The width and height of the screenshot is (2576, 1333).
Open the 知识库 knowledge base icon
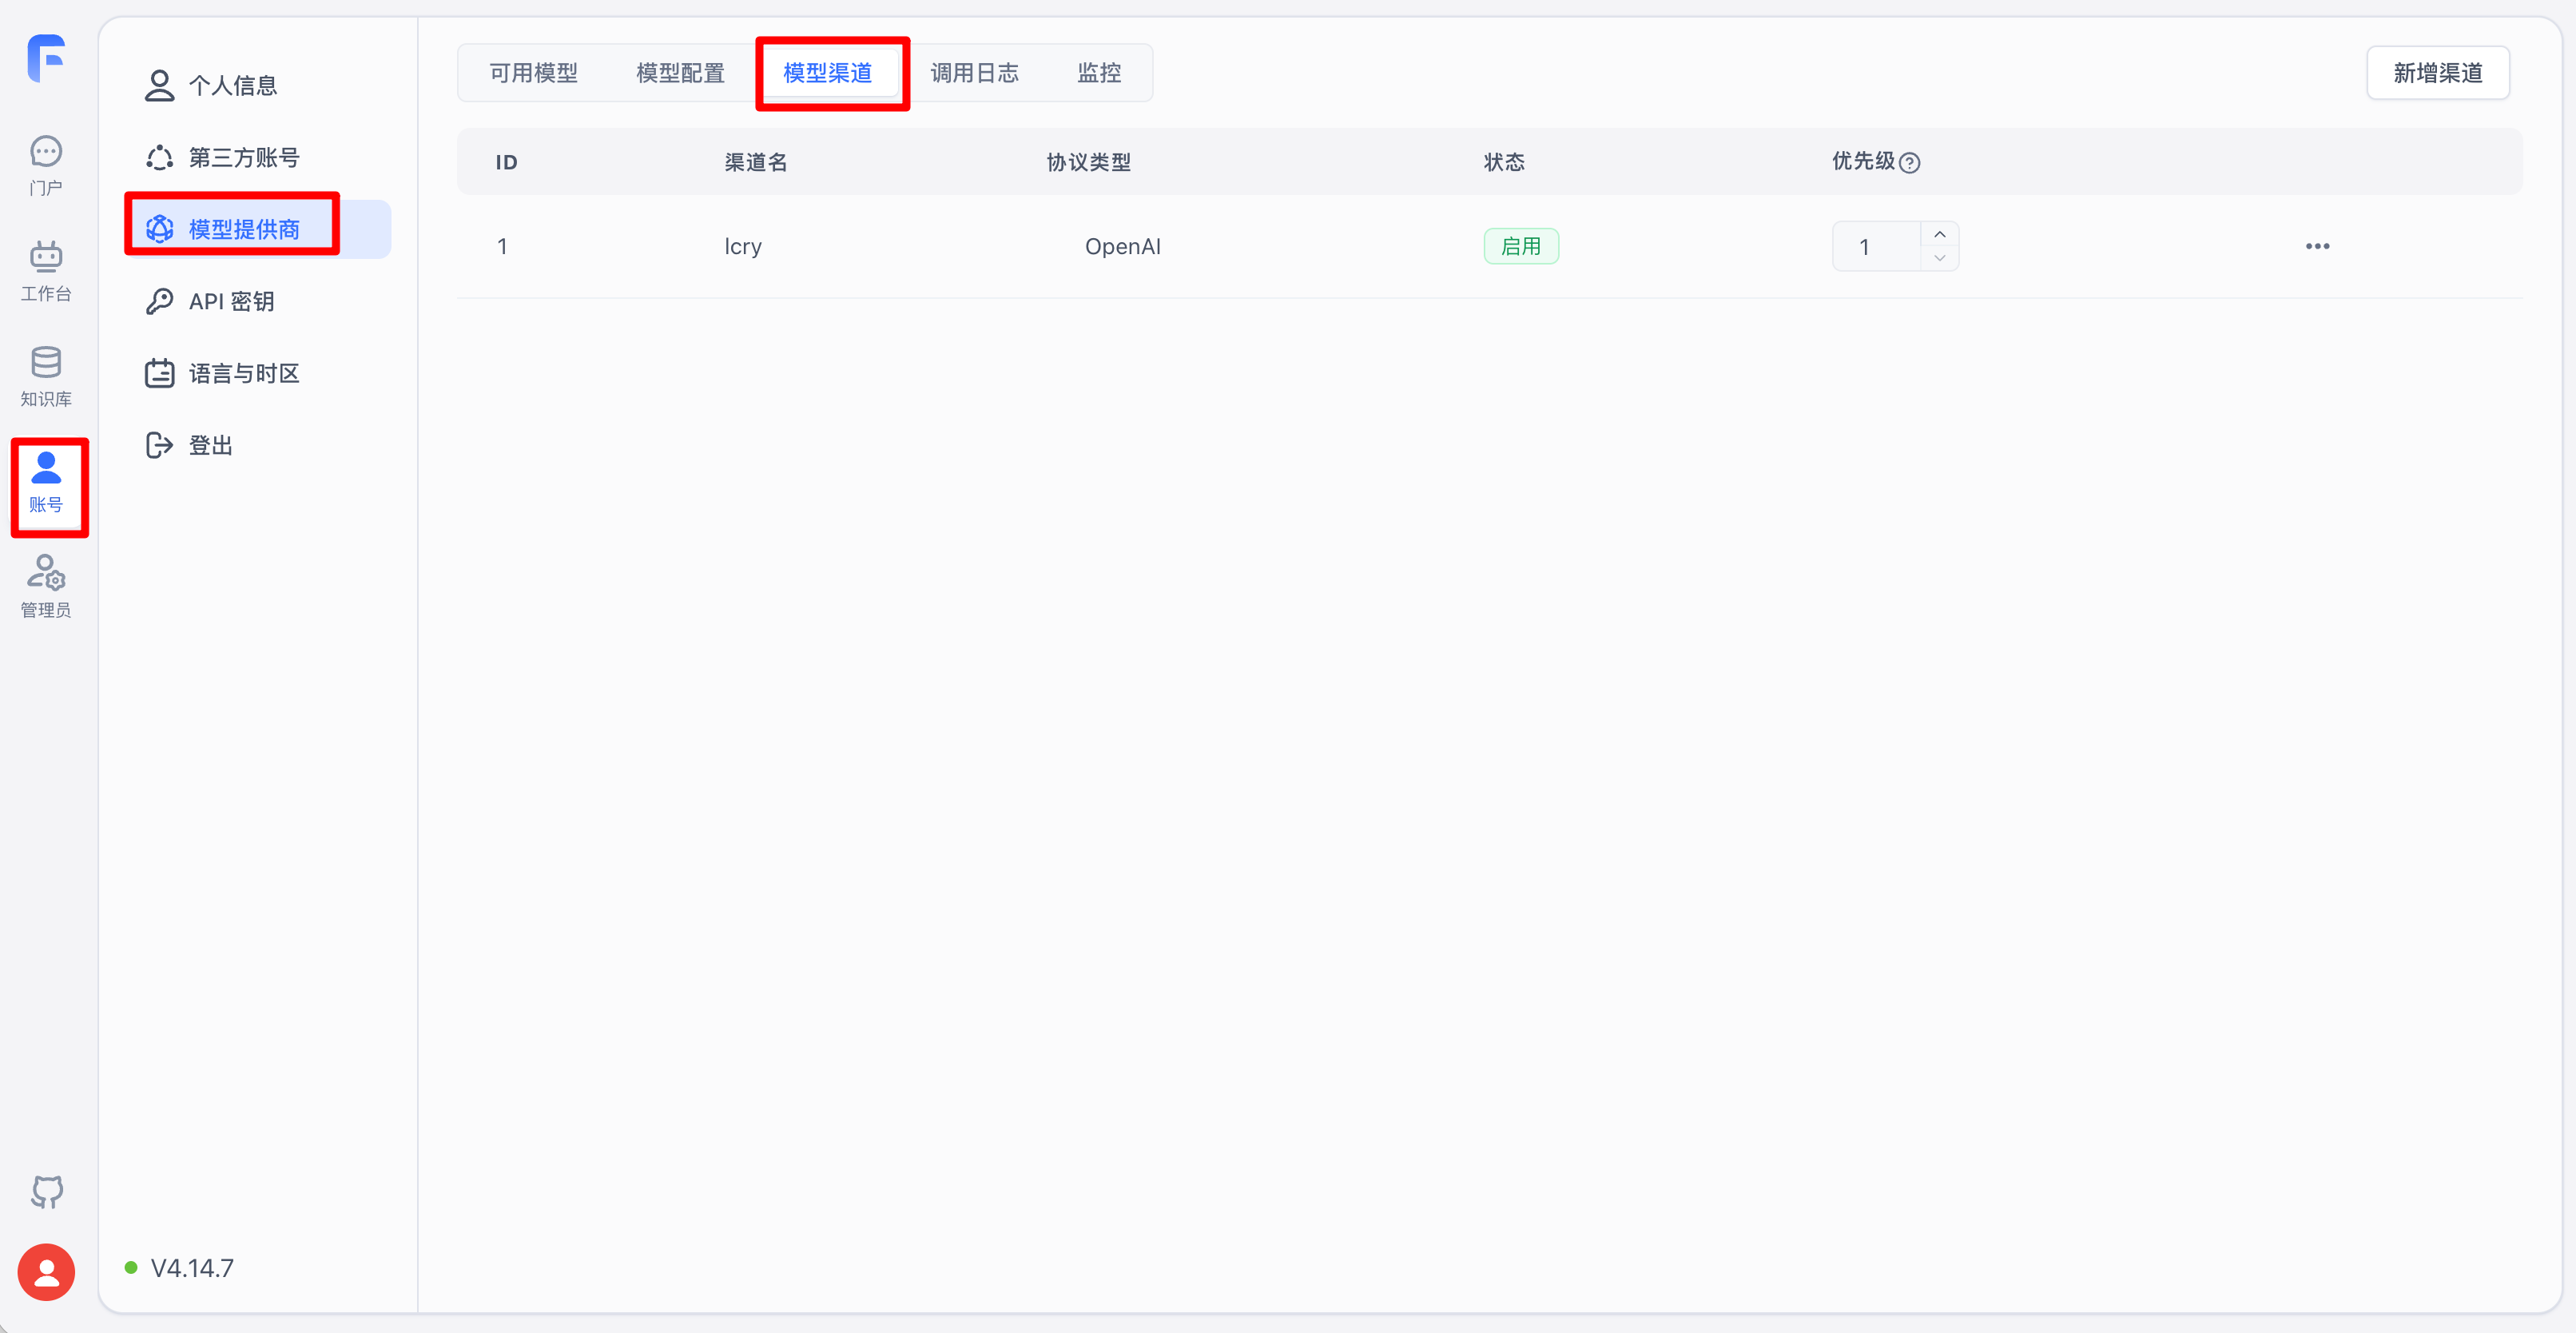coord(46,374)
